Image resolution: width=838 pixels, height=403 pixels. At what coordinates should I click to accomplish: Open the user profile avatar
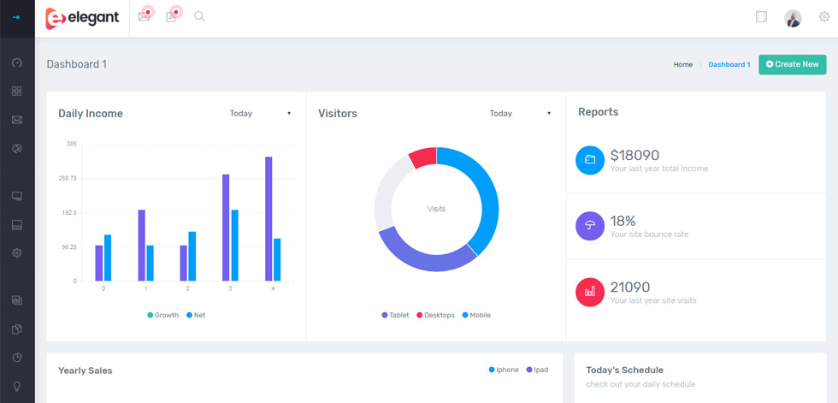coord(793,18)
